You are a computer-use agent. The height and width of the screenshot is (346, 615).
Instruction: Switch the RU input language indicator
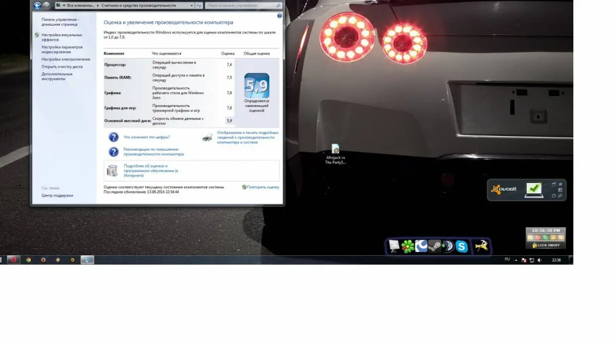coord(507,259)
